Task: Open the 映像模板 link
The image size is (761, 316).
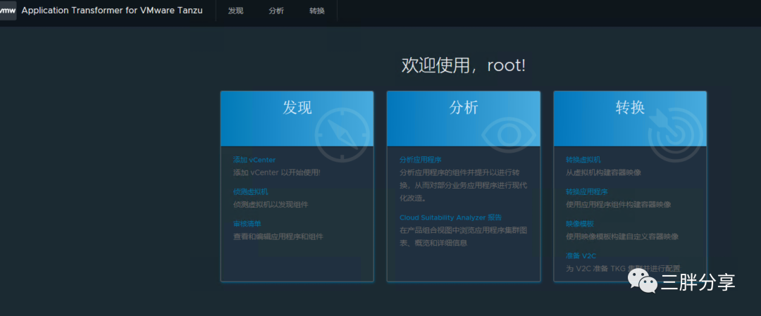Action: (580, 223)
